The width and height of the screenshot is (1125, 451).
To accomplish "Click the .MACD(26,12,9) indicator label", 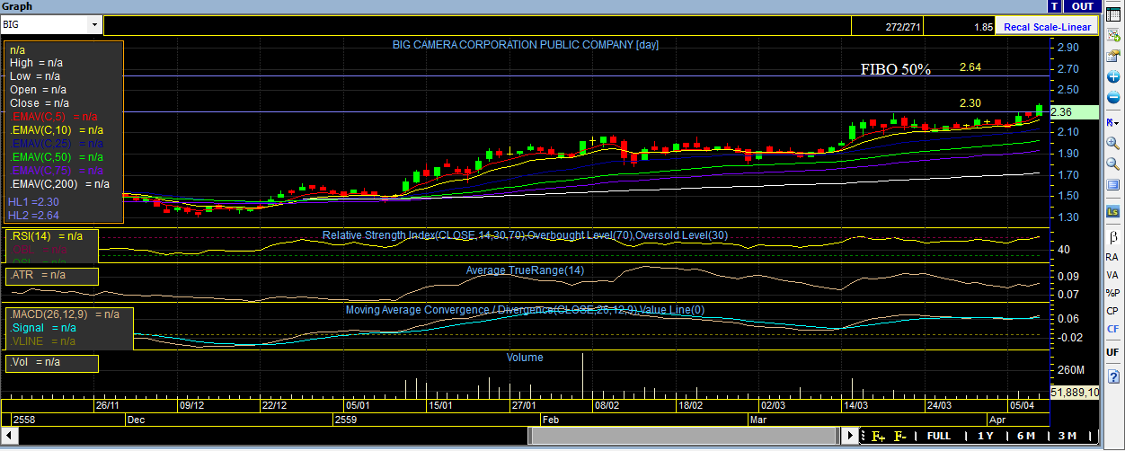I will point(65,314).
